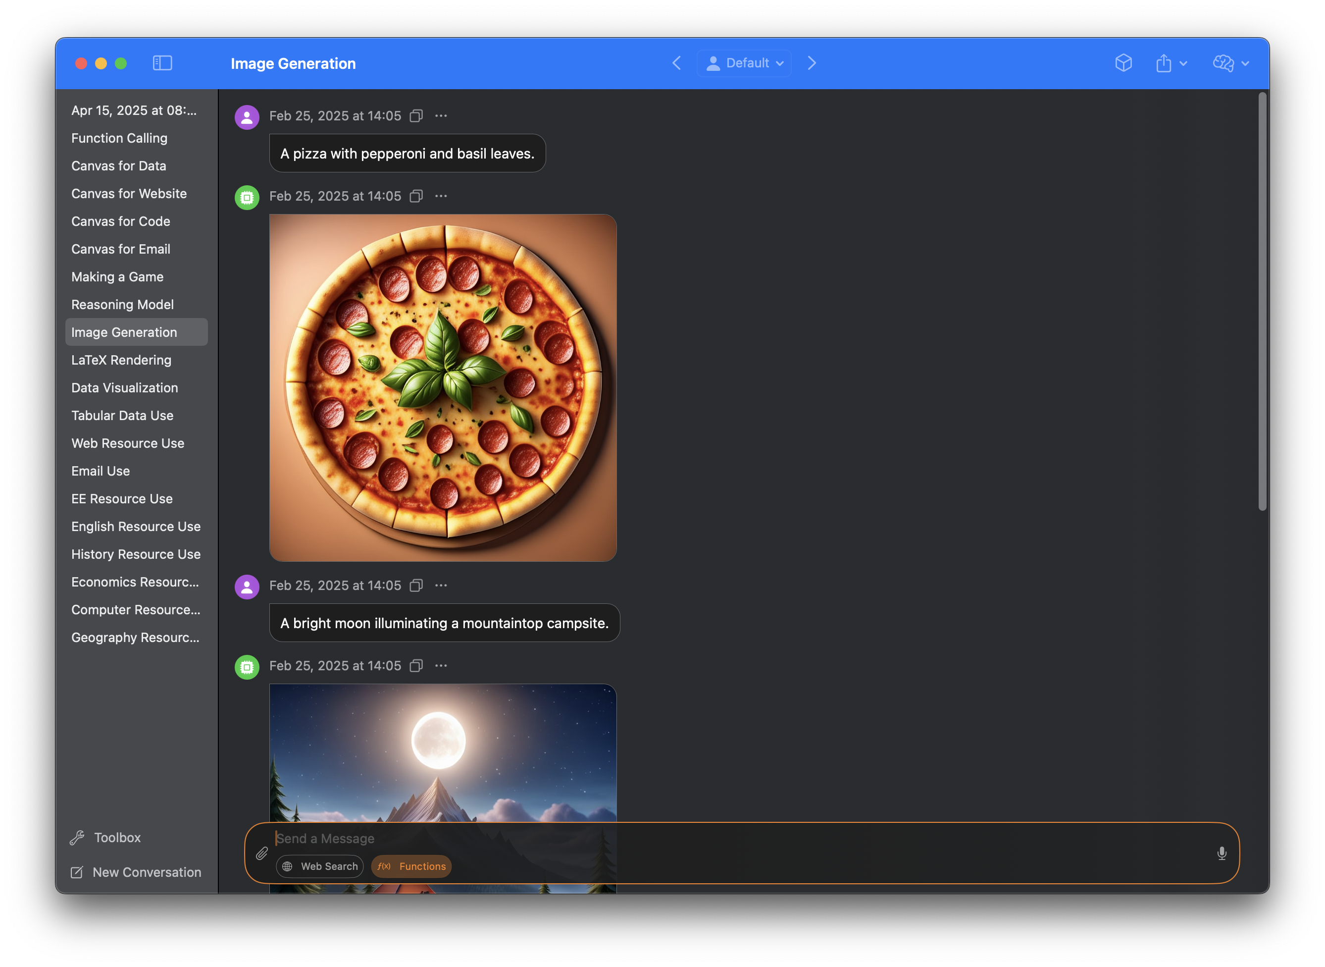The width and height of the screenshot is (1325, 967).
Task: Go to the next profile arrow
Action: point(812,63)
